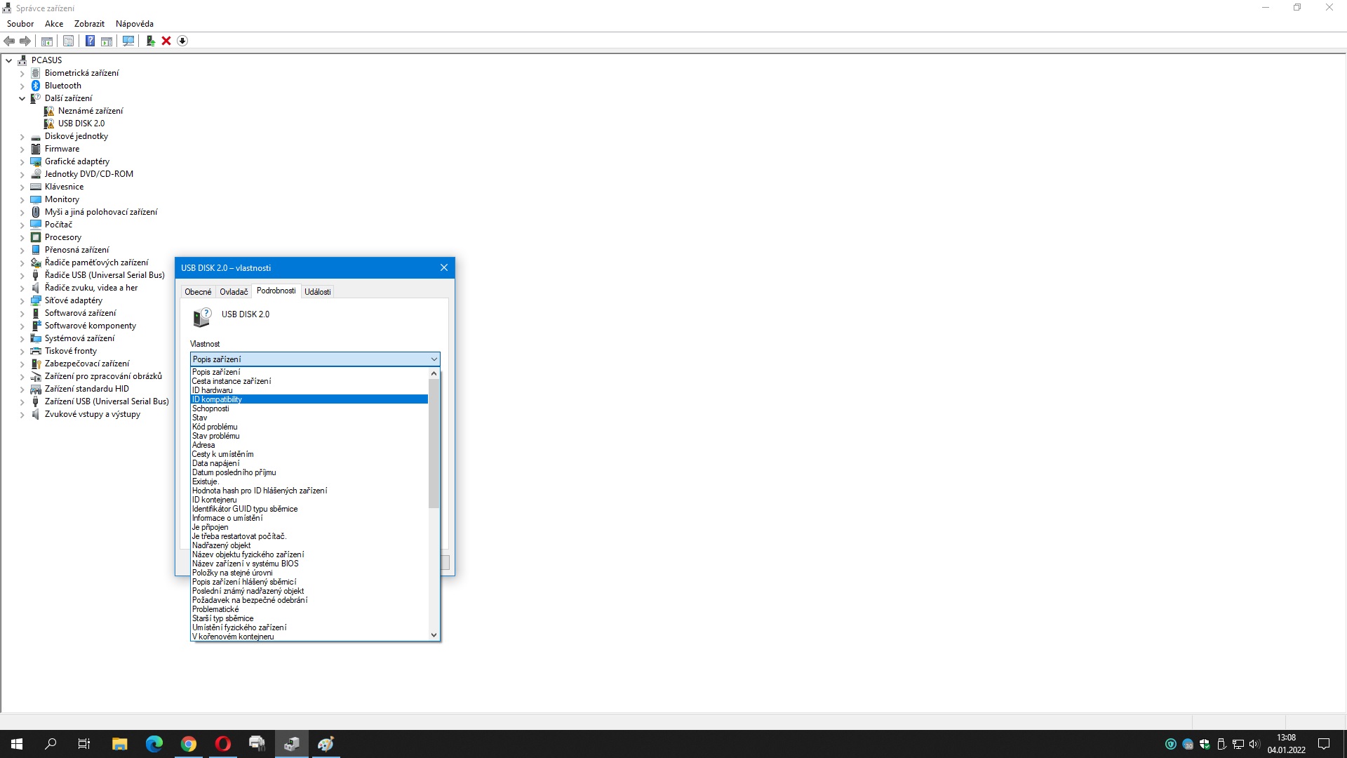
Task: Toggle the Vlastnost combo box arrow
Action: (x=434, y=359)
